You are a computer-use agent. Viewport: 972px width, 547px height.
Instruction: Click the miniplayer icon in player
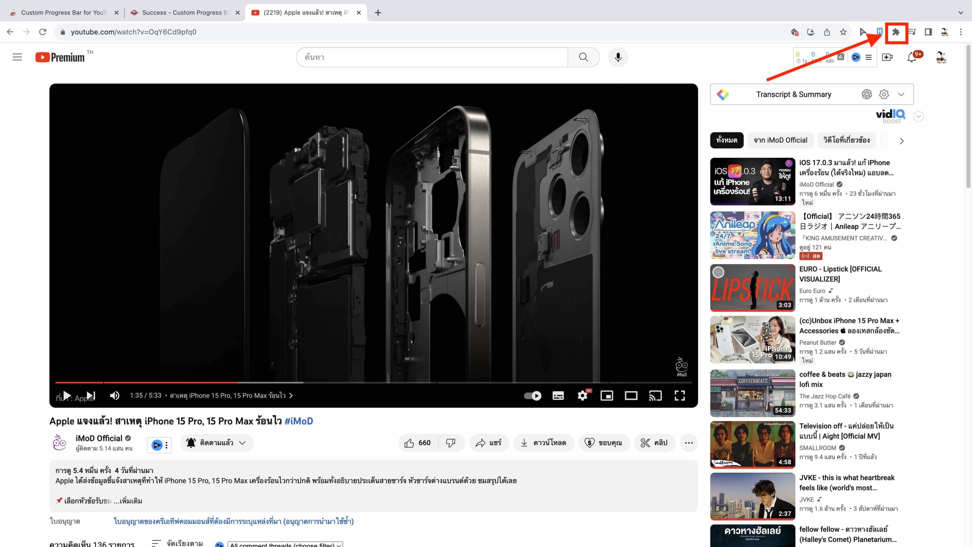606,396
